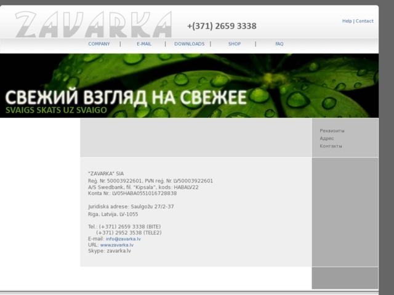Click the info@zavarka.lv email link
This screenshot has height=295, width=394.
coord(123,239)
